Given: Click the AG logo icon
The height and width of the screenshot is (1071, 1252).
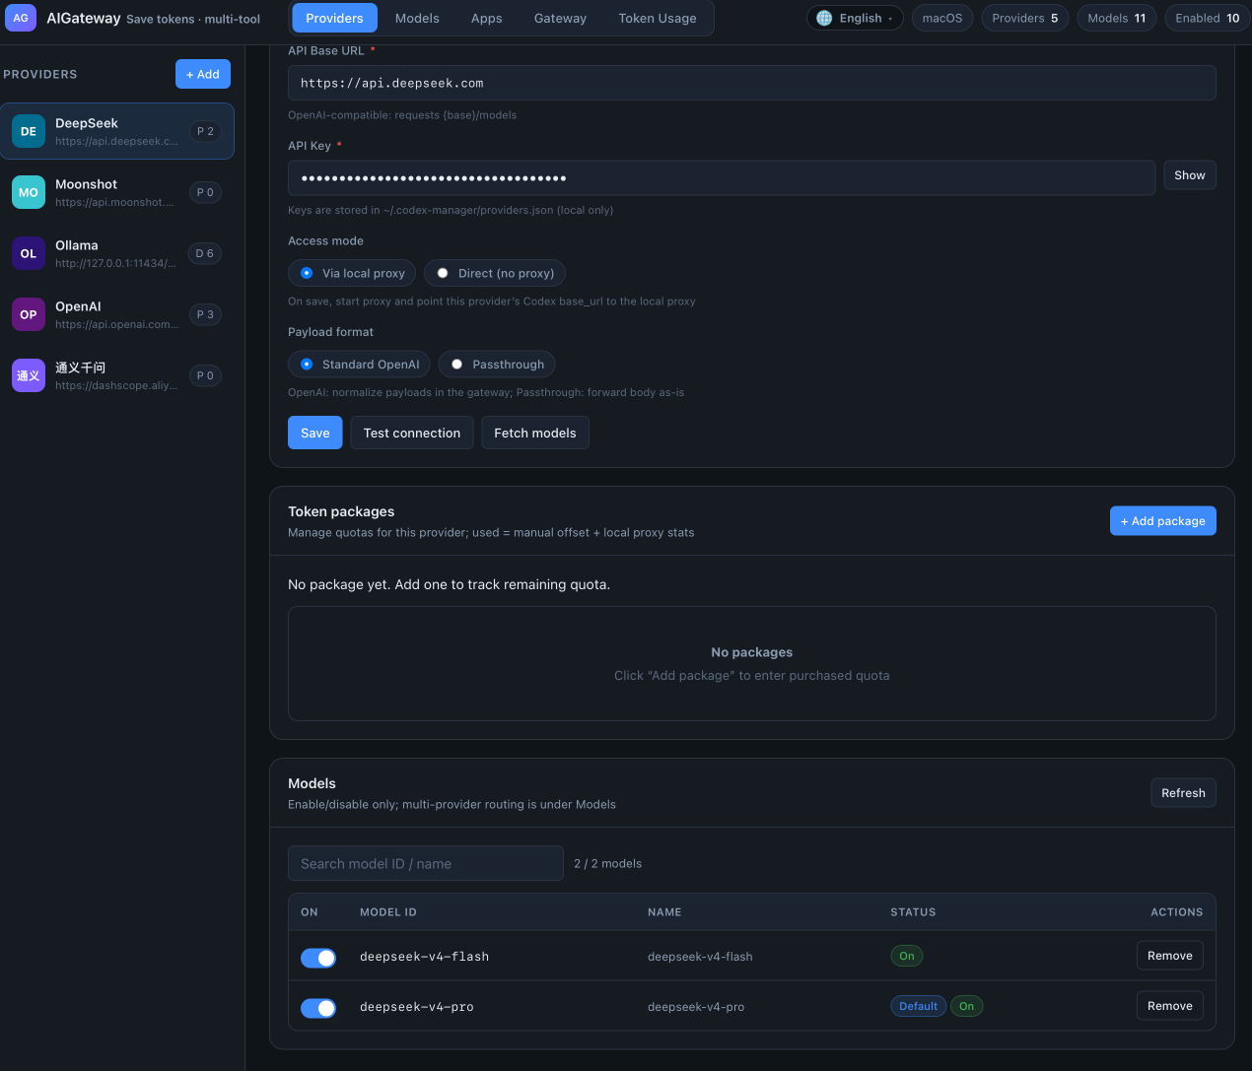Looking at the screenshot, I should point(21,18).
